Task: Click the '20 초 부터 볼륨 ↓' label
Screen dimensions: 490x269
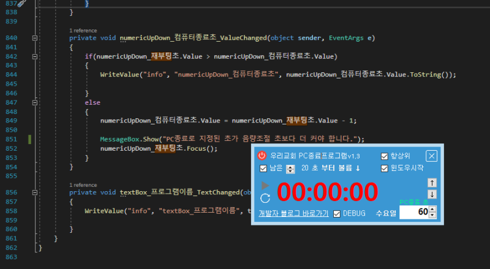Action: pos(331,169)
